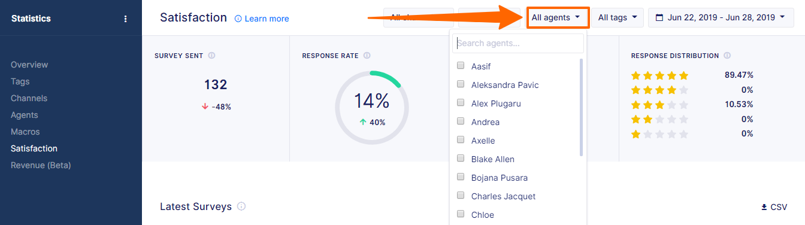805x225 pixels.
Task: Check the Aasif agent checkbox
Action: 461,66
